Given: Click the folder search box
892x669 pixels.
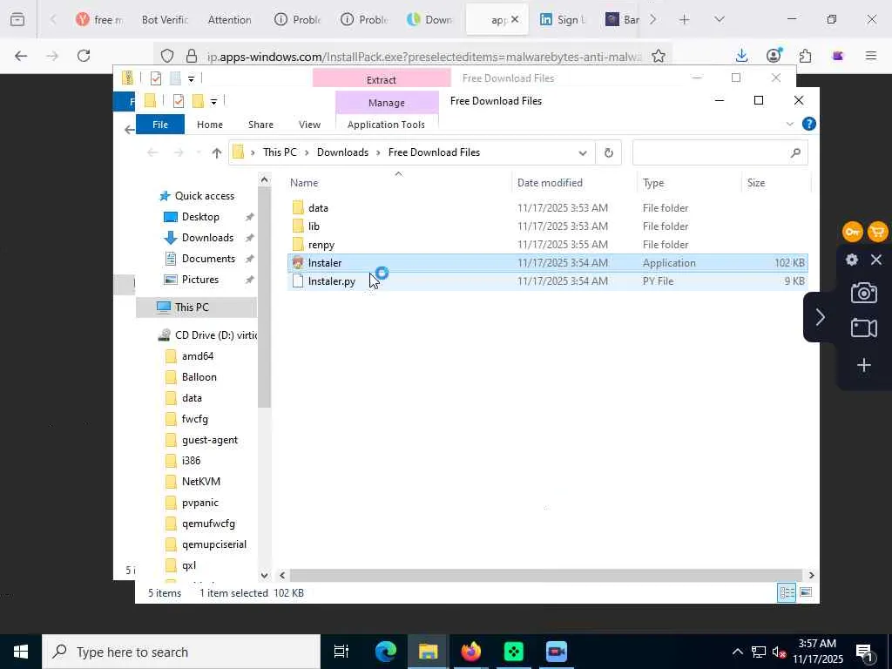Looking at the screenshot, I should pyautogui.click(x=720, y=152).
